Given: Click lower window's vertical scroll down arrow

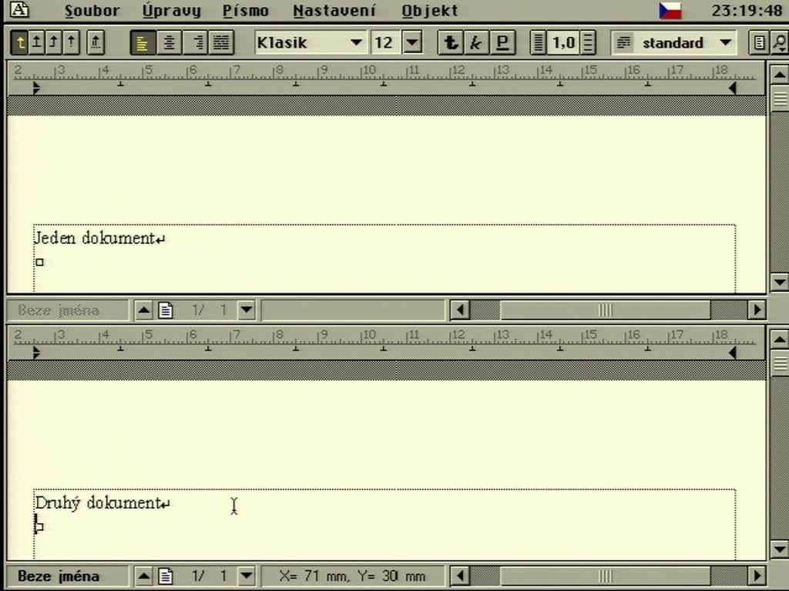Looking at the screenshot, I should [x=779, y=548].
